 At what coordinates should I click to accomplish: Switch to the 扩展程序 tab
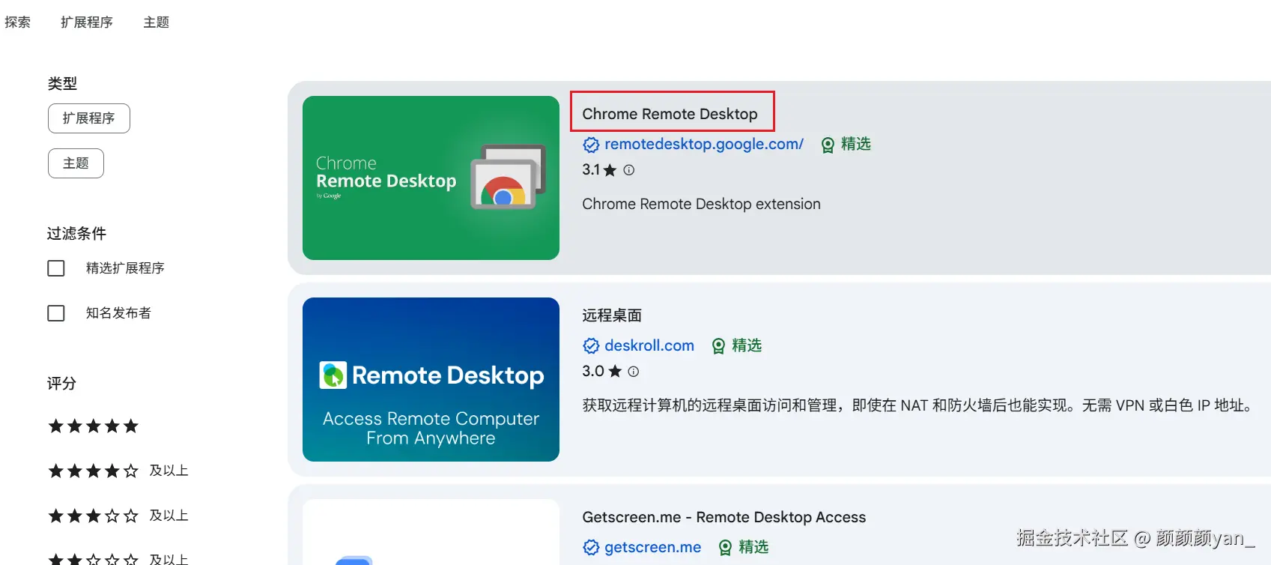(87, 22)
